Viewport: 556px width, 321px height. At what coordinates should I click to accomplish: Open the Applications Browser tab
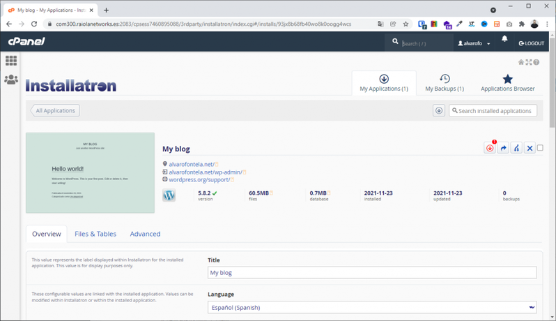[x=507, y=83]
